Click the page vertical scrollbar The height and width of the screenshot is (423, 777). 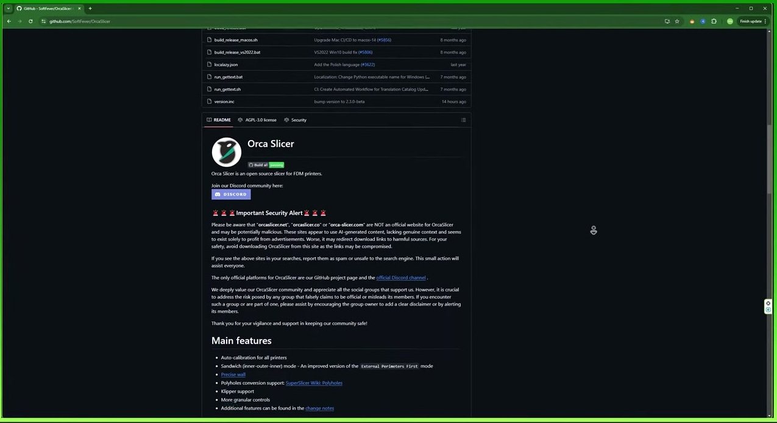(770, 158)
